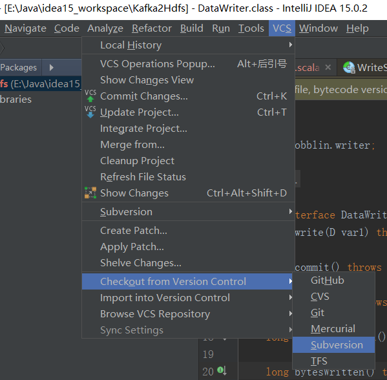This screenshot has height=380, width=387.
Task: Choose Update Project menu entry
Action: pyautogui.click(x=188, y=112)
